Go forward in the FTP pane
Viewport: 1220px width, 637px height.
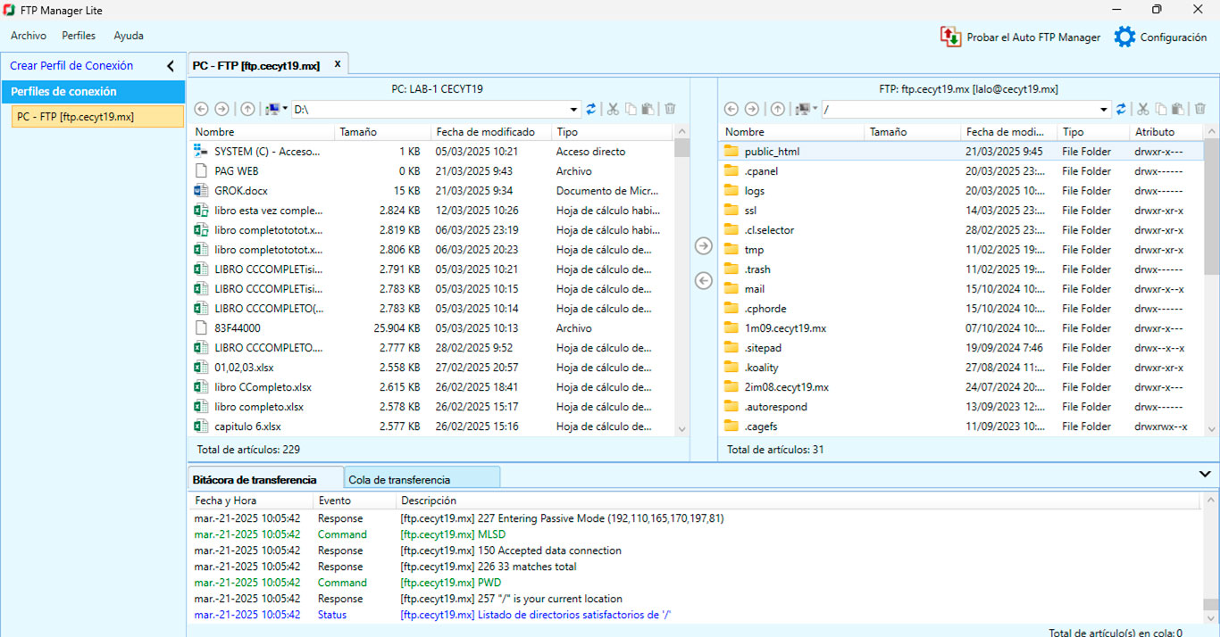[752, 109]
